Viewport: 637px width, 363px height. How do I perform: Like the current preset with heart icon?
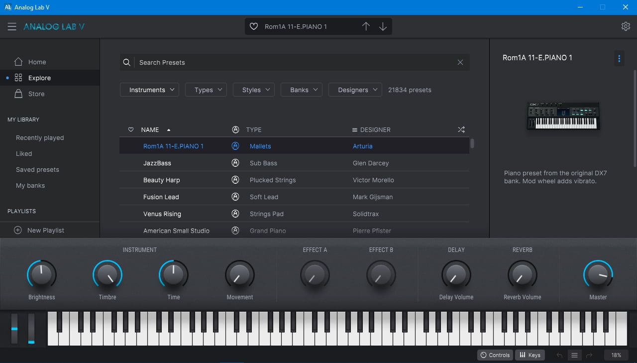(254, 27)
